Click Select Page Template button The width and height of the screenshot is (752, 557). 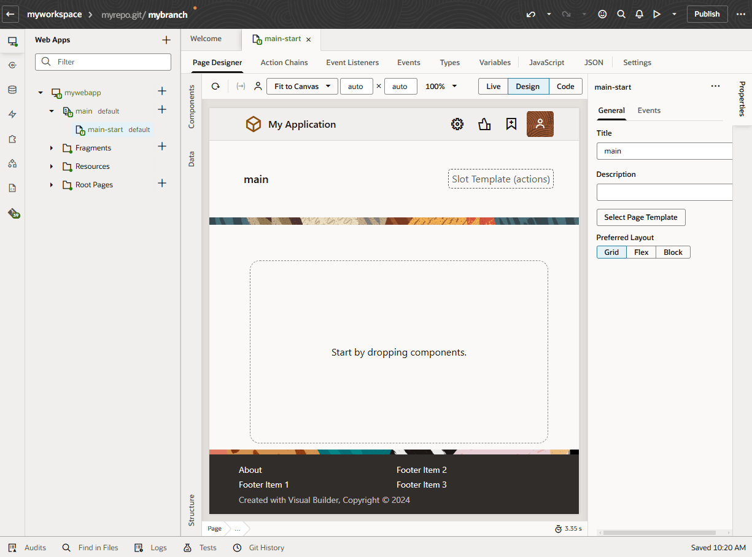coord(640,217)
